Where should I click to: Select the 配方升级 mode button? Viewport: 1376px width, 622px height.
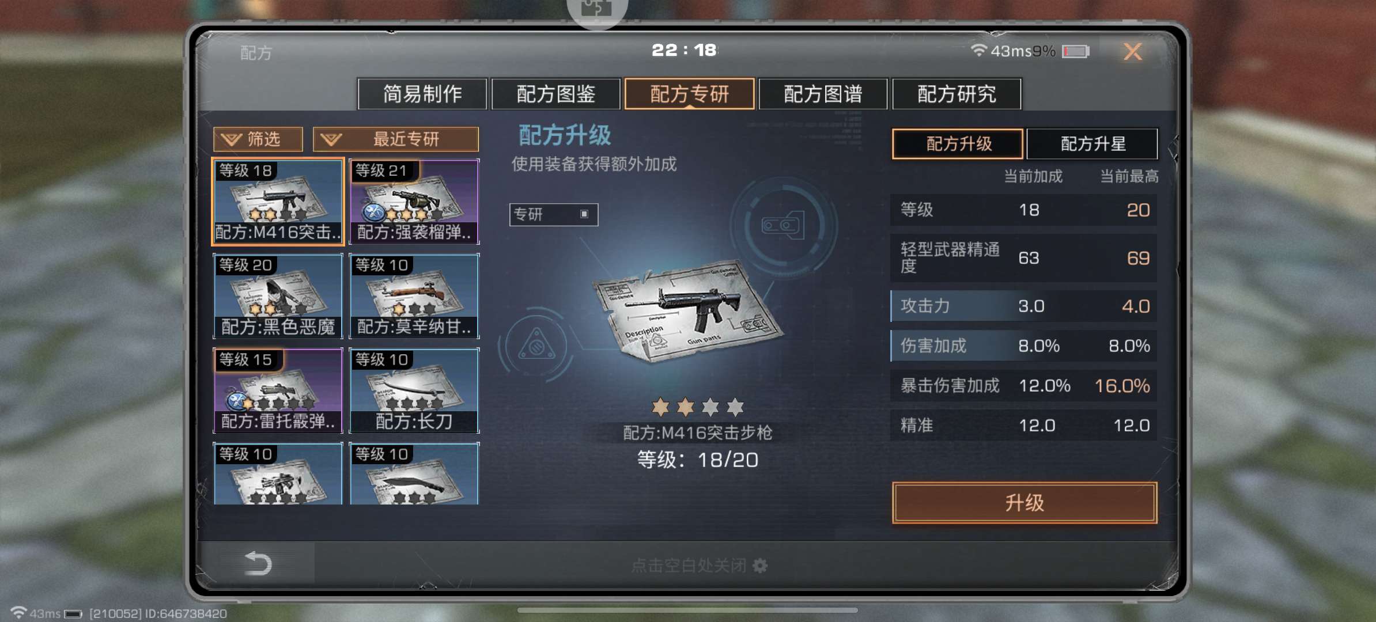[958, 143]
